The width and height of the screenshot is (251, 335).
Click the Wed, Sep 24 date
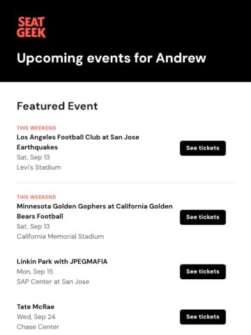click(x=36, y=317)
